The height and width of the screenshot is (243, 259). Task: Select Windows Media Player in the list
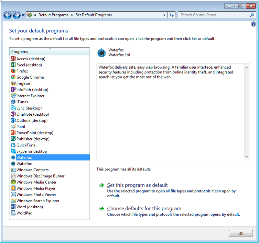(50, 188)
